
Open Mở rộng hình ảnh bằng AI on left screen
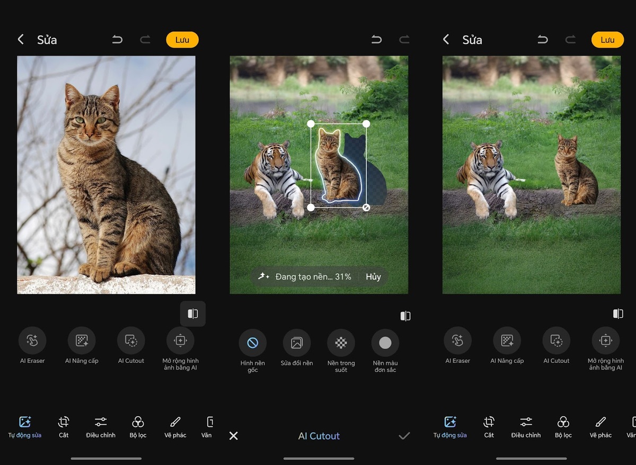(180, 348)
